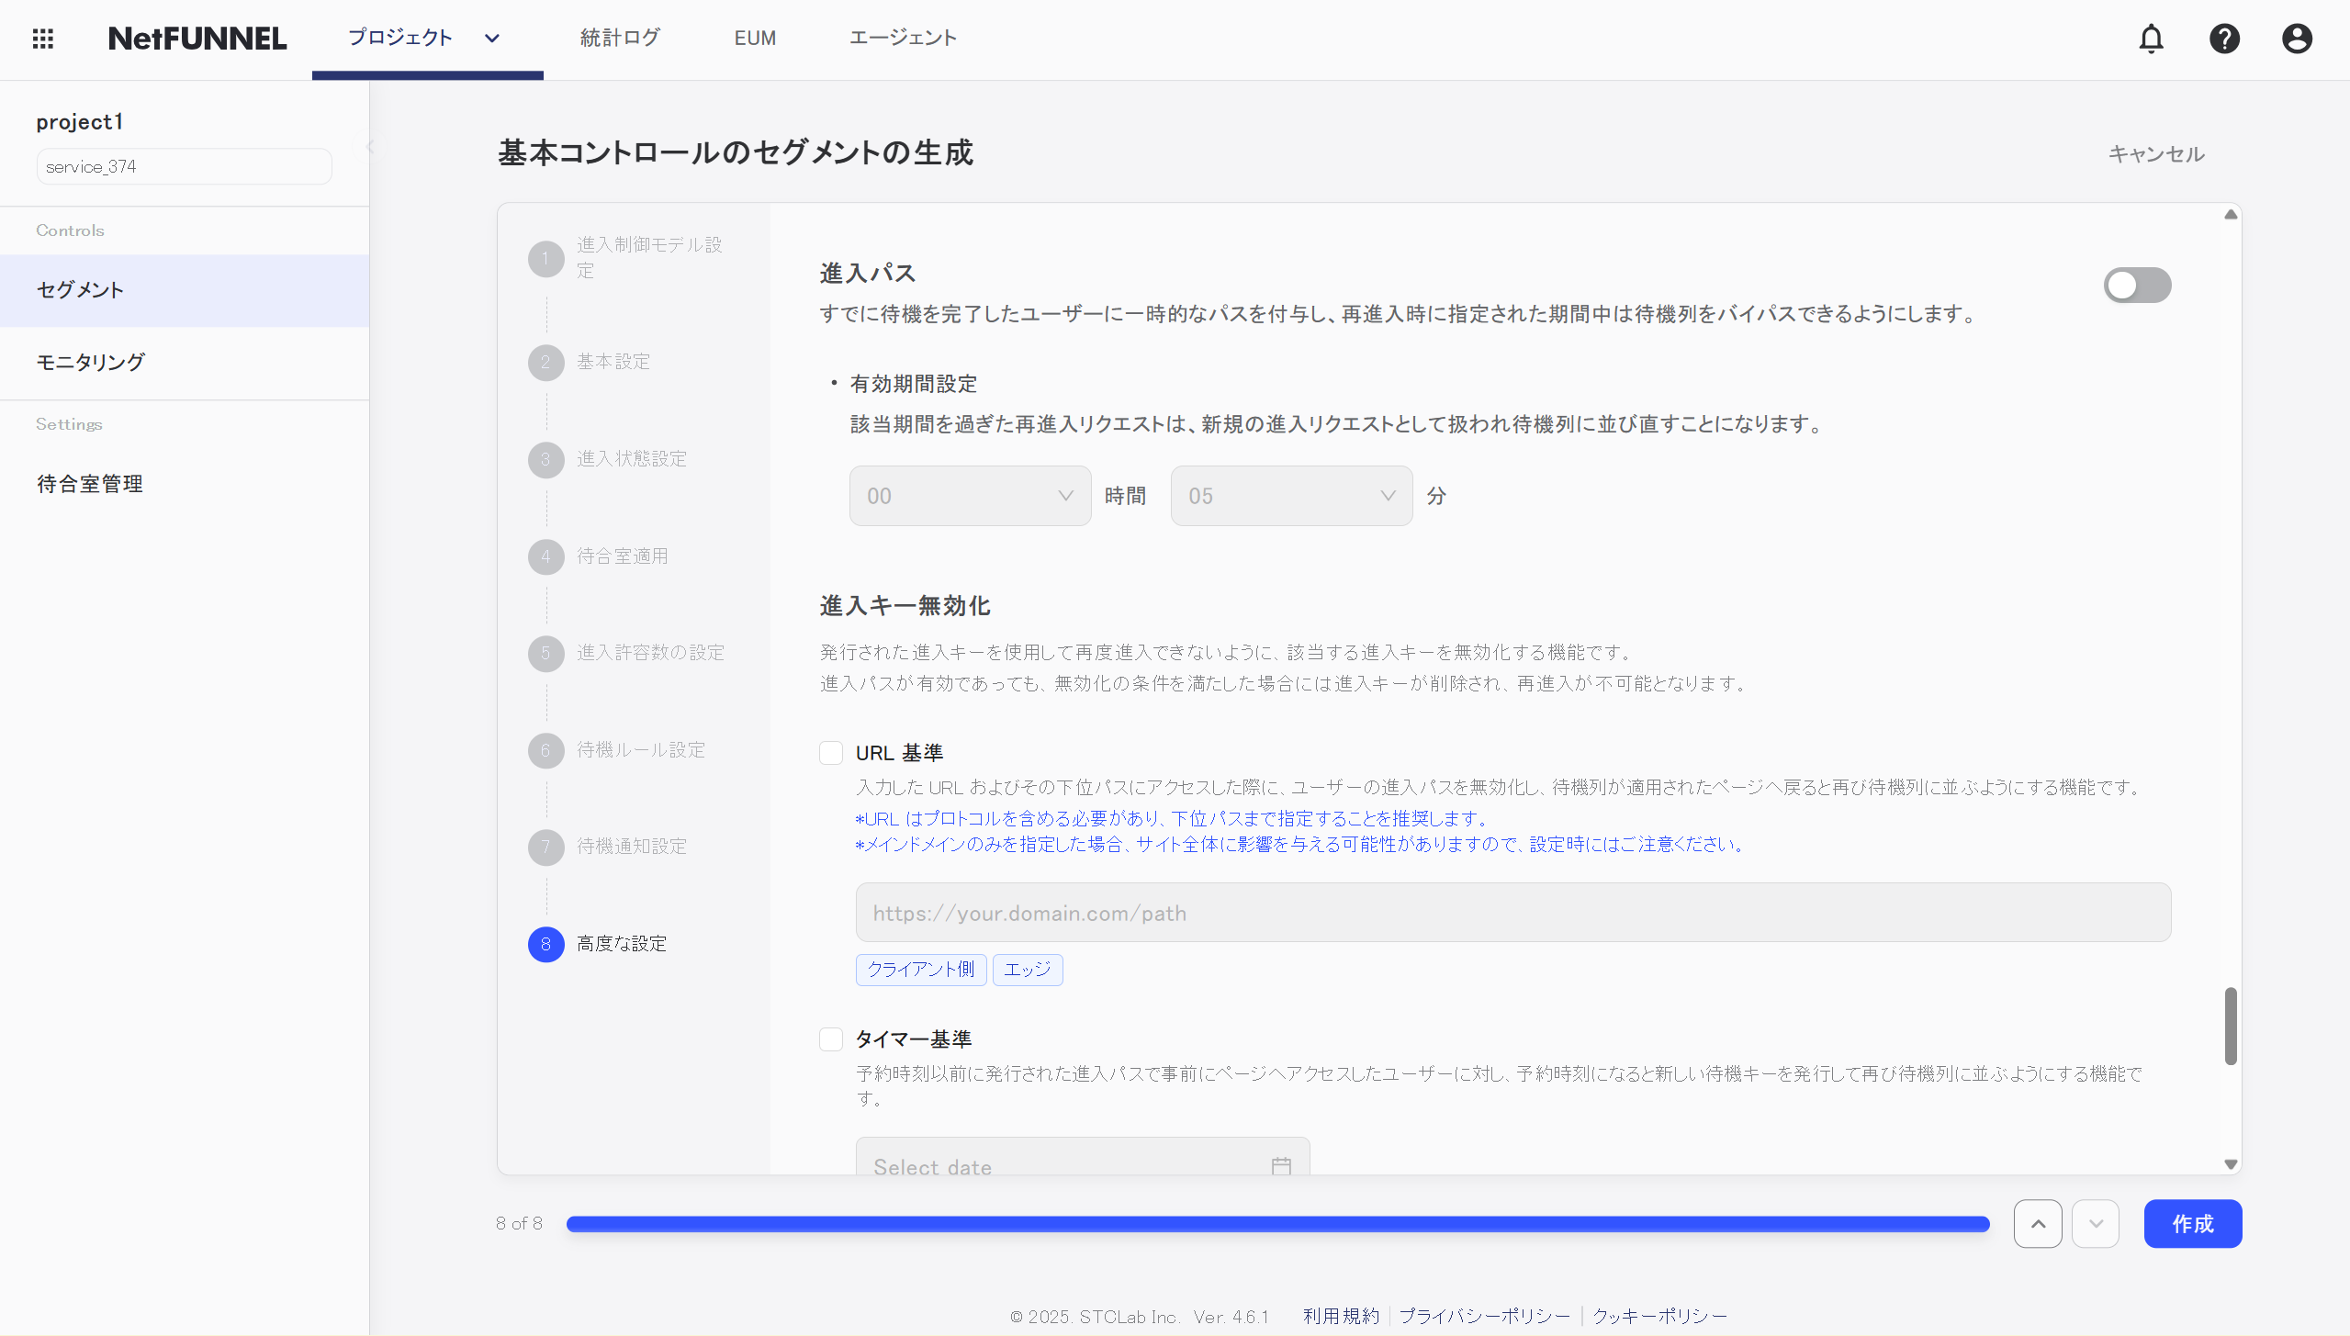Check the URL 基準 checkbox
2350x1336 pixels.
pyautogui.click(x=831, y=753)
